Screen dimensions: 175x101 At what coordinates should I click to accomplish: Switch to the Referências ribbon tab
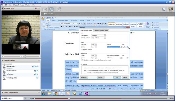point(74,20)
